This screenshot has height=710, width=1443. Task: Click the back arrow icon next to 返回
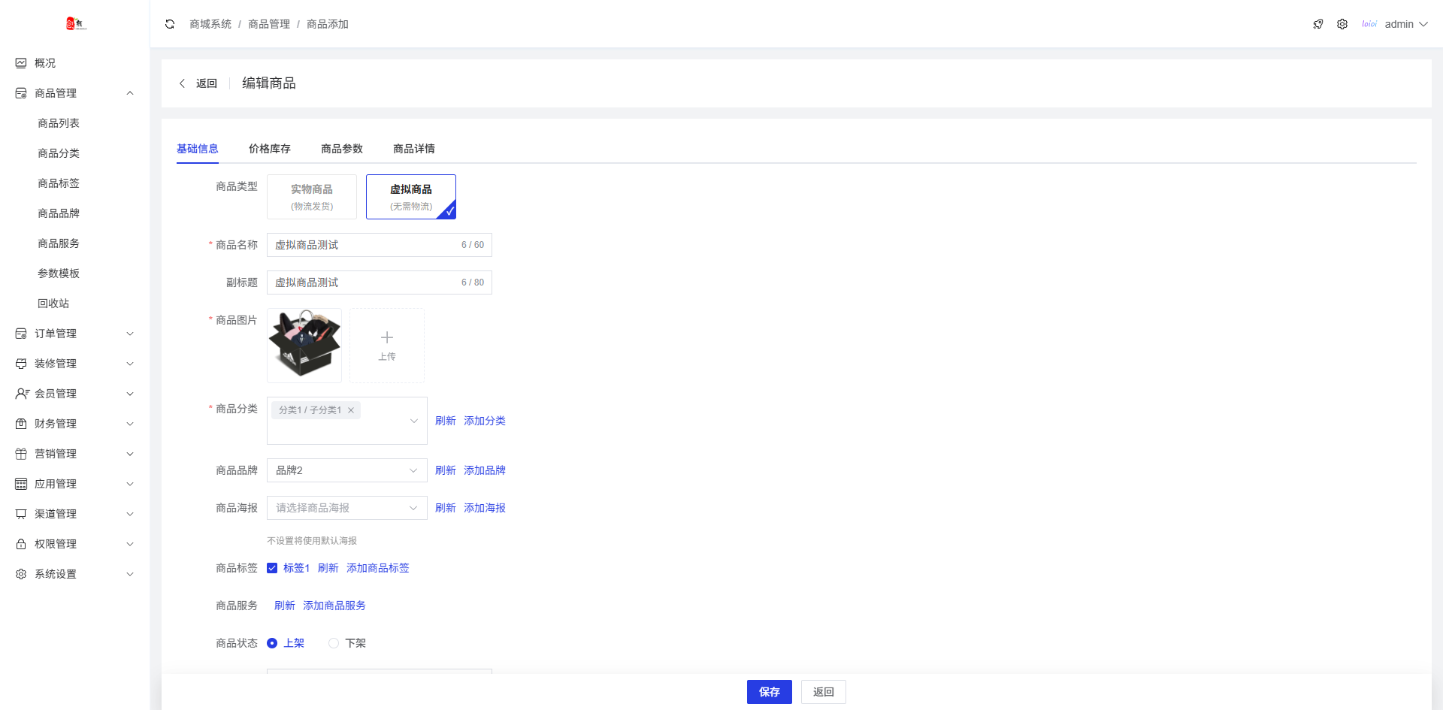182,83
